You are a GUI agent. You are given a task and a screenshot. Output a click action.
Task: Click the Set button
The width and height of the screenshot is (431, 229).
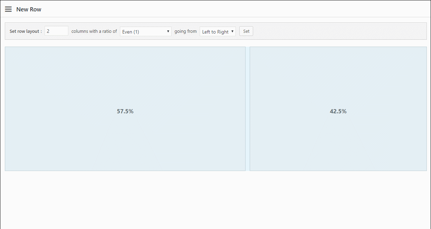pyautogui.click(x=246, y=31)
